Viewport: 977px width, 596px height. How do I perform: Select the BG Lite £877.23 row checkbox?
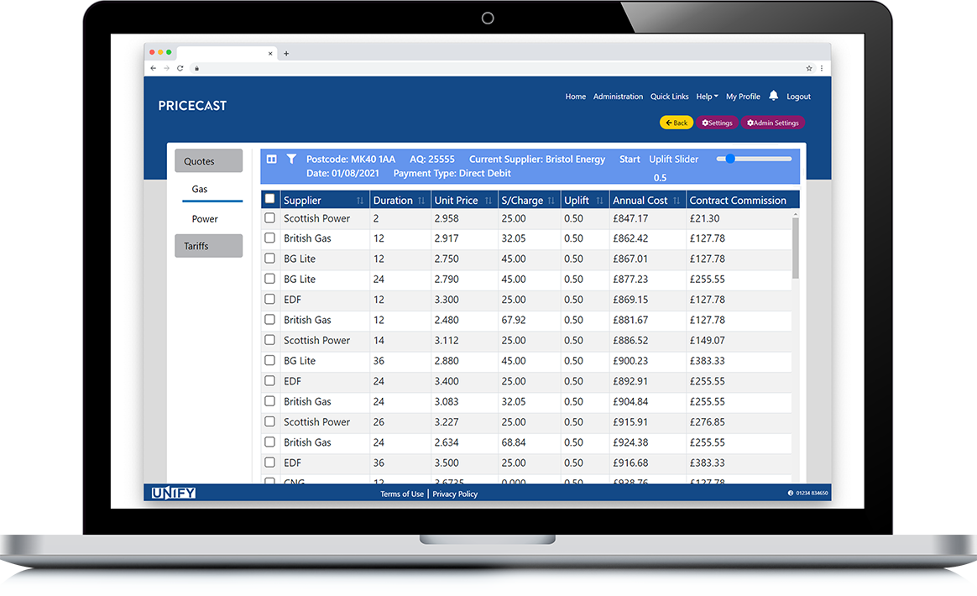[x=269, y=279]
